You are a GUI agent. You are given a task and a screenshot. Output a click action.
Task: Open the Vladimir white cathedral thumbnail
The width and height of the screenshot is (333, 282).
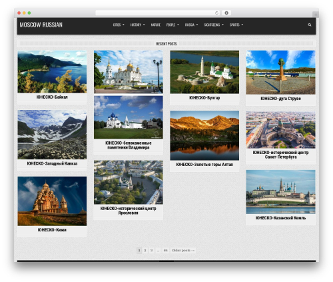(x=129, y=72)
